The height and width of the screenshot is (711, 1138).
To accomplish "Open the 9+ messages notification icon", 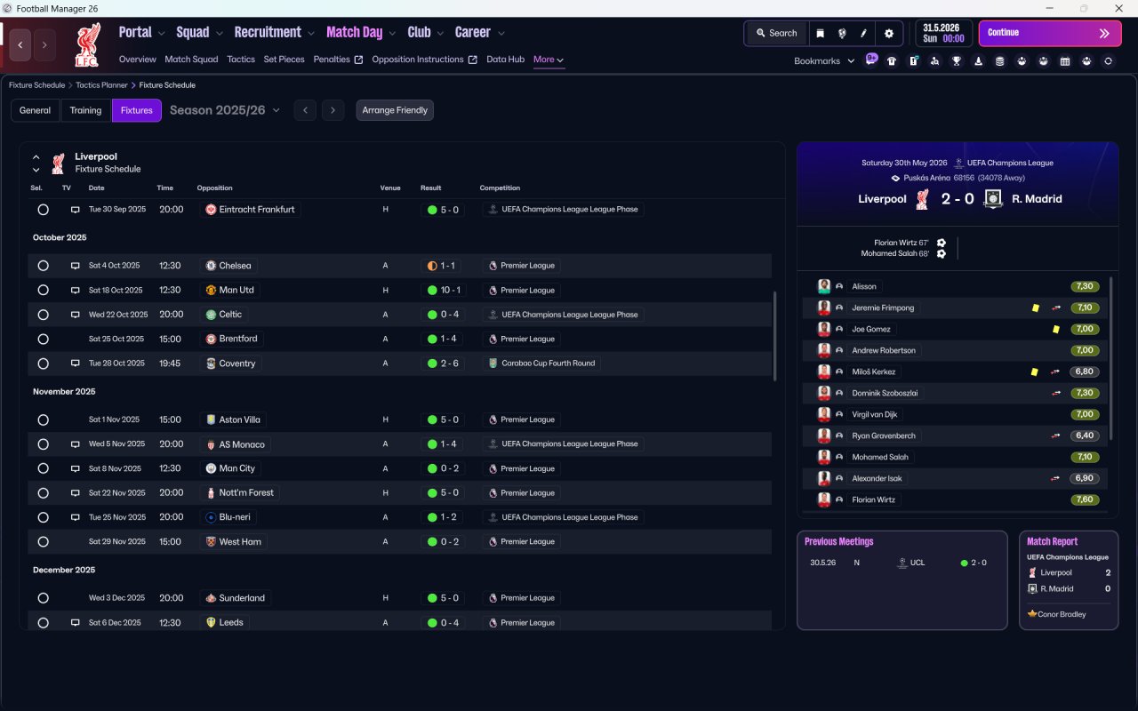I will 871,60.
